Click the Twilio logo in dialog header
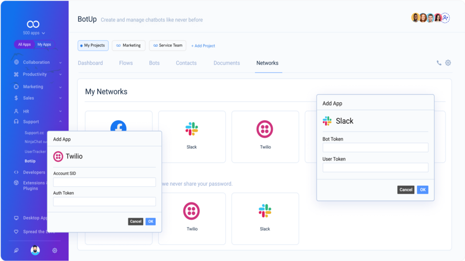This screenshot has width=465, height=261. (x=58, y=157)
